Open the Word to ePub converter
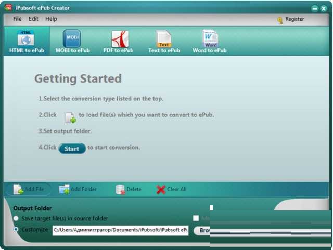 (x=209, y=41)
